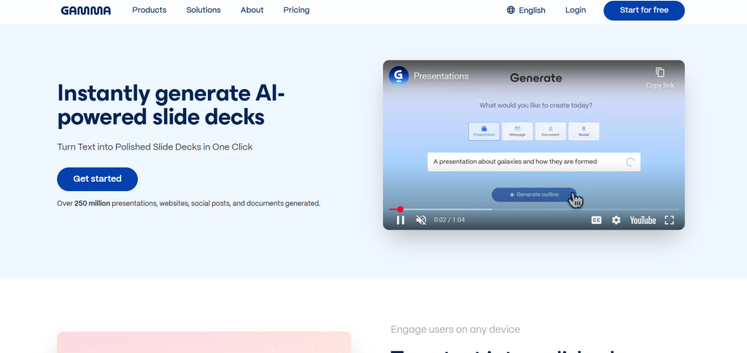
Task: Click the Gamma channel avatar in video
Action: (398, 76)
